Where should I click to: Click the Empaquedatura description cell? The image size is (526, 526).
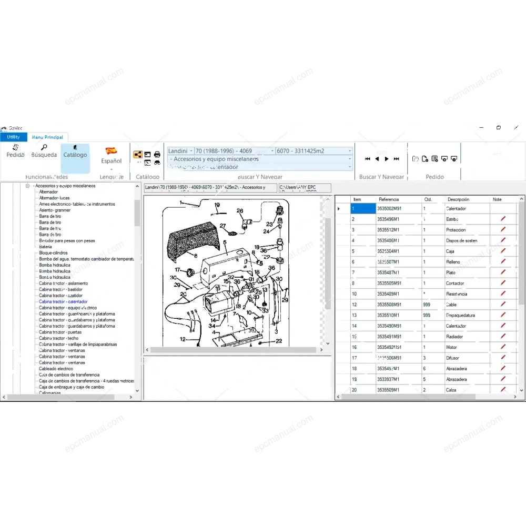tap(467, 315)
